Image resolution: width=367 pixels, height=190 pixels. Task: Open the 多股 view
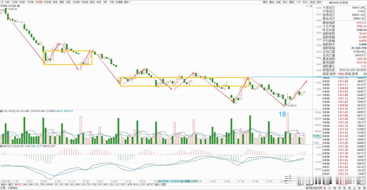[278, 2]
